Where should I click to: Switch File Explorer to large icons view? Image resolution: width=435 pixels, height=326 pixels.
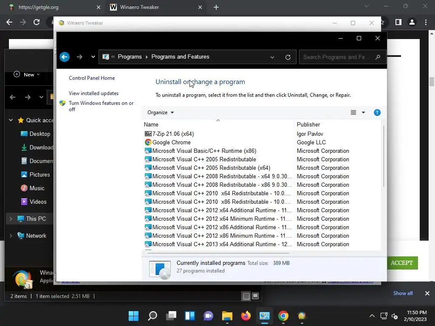(255, 296)
